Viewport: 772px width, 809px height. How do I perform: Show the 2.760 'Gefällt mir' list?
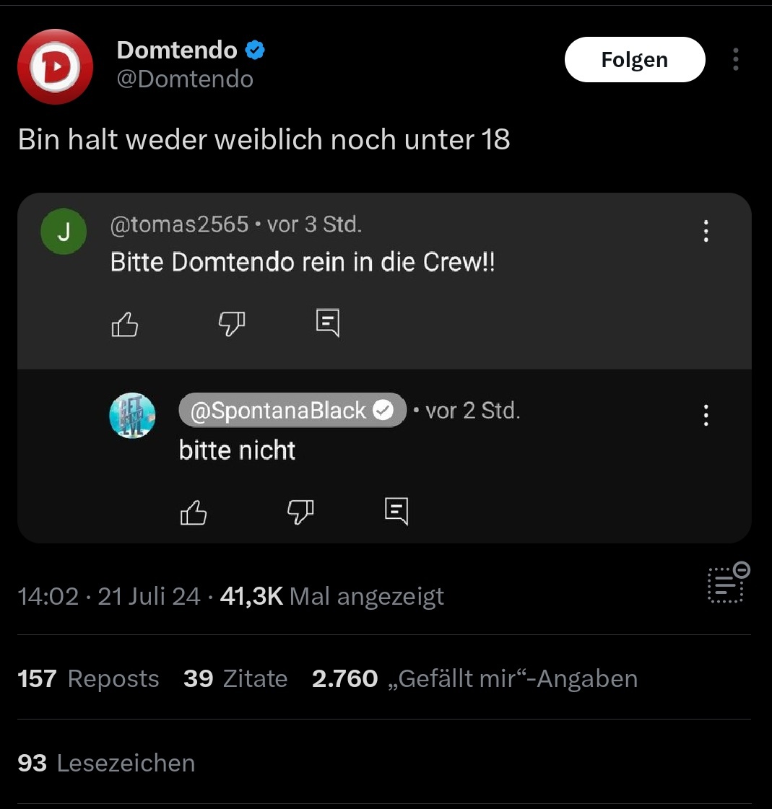coord(474,678)
